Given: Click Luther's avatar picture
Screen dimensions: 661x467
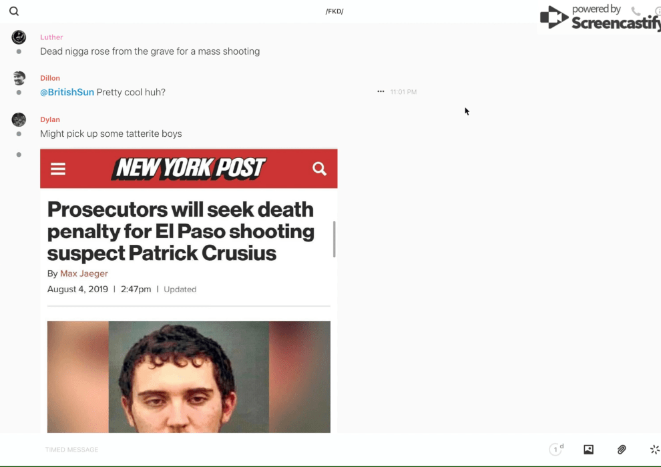Looking at the screenshot, I should pyautogui.click(x=19, y=37).
